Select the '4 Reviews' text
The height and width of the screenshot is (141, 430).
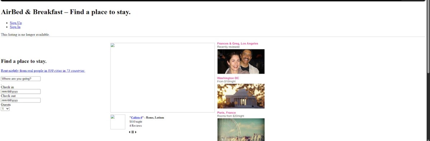tap(136, 126)
